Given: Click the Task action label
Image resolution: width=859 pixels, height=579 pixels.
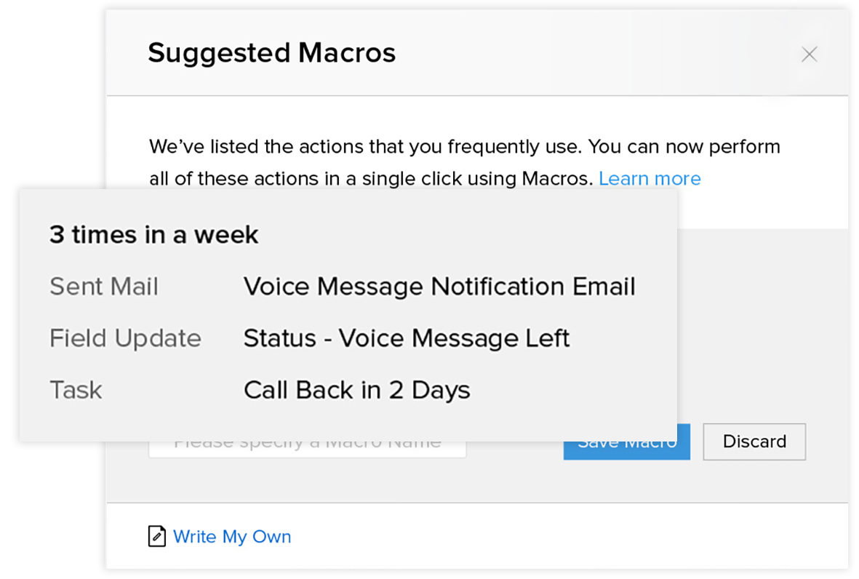Looking at the screenshot, I should [76, 390].
